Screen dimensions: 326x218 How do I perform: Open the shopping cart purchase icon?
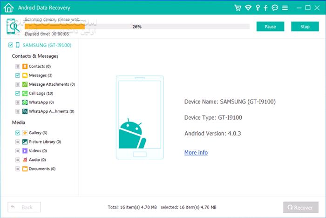coord(238,8)
